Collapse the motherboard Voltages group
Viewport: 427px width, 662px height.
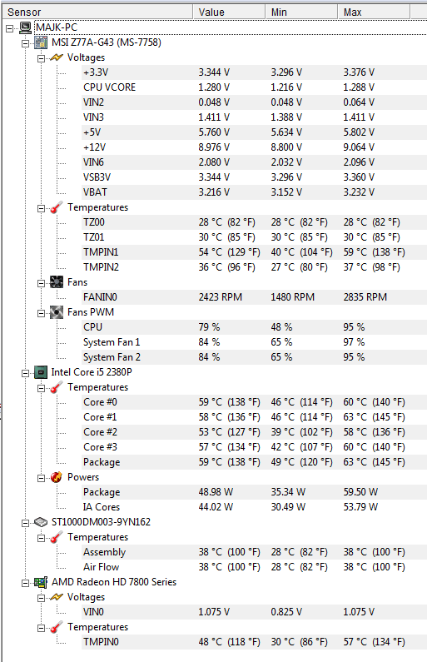(41, 58)
